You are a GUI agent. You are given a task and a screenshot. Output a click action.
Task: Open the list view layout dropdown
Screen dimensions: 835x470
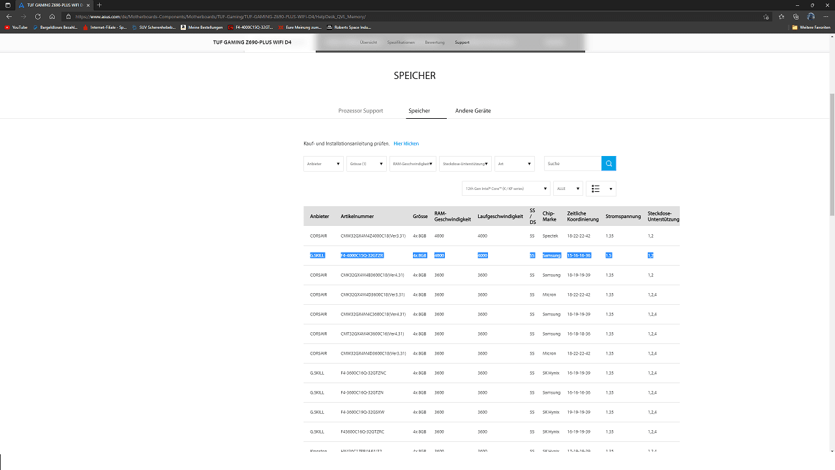601,189
